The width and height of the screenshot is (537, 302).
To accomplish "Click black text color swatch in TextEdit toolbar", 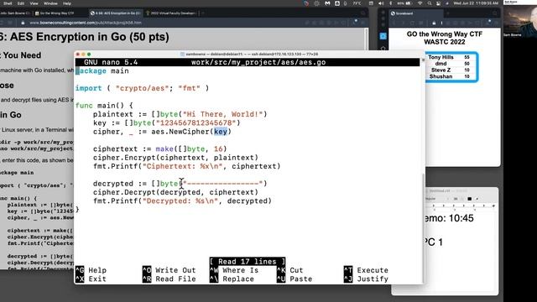I will click(x=470, y=199).
